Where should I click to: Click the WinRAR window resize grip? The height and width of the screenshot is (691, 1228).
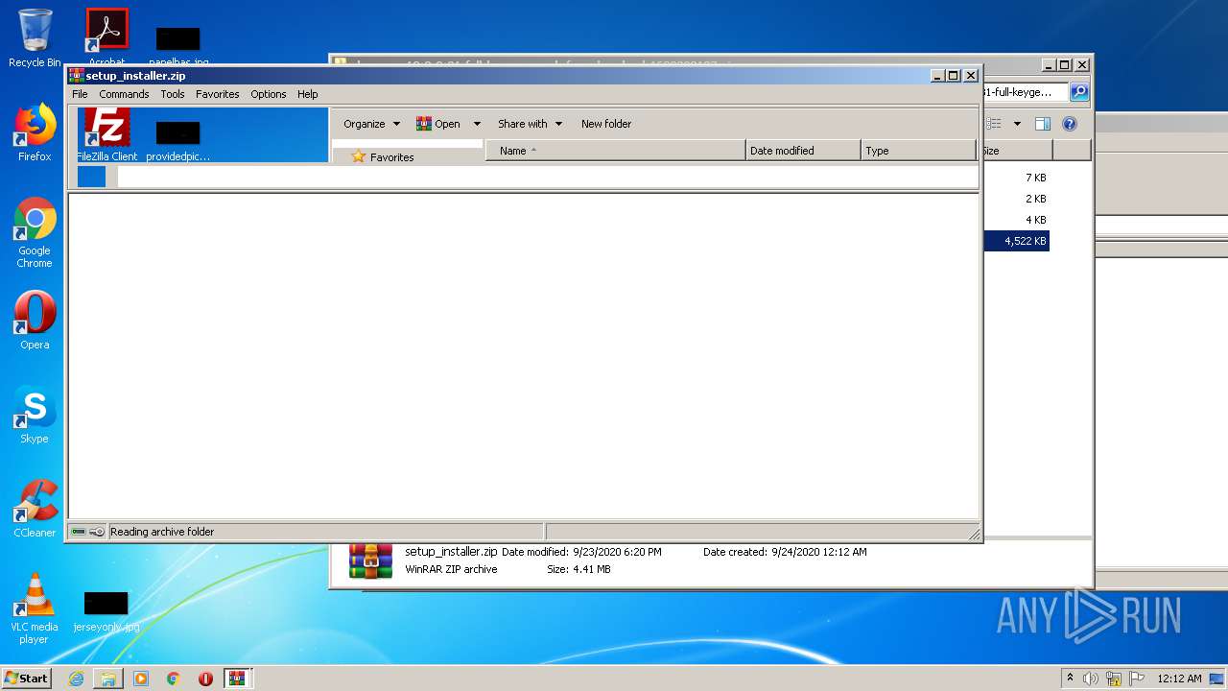tap(974, 534)
